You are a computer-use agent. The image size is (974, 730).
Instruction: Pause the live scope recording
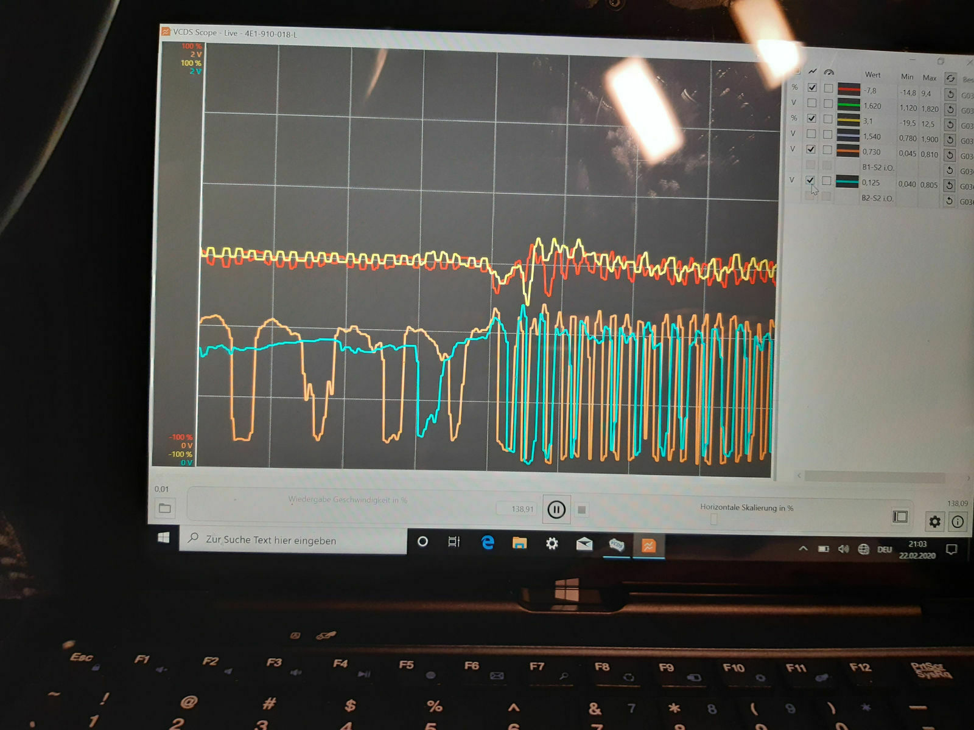[556, 510]
